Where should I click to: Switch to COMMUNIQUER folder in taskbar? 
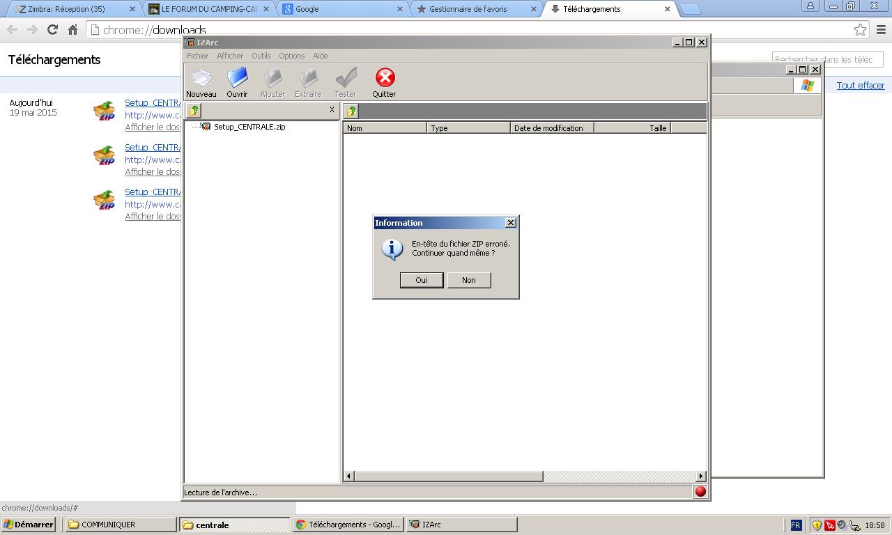pos(121,525)
